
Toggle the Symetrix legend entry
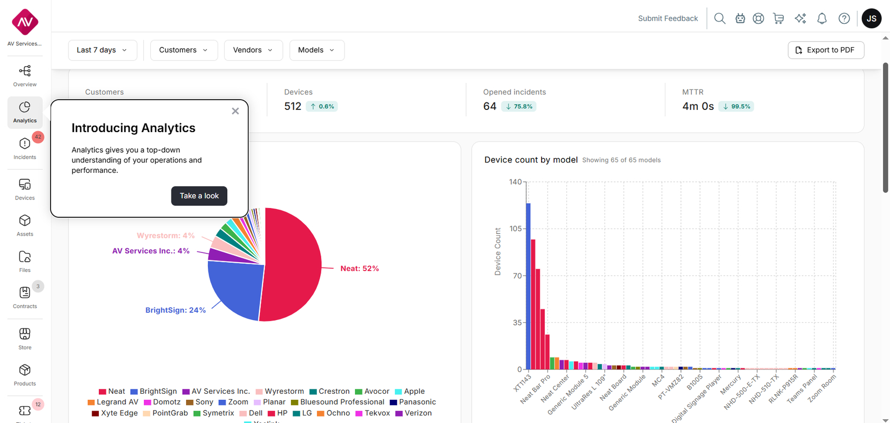tap(214, 413)
